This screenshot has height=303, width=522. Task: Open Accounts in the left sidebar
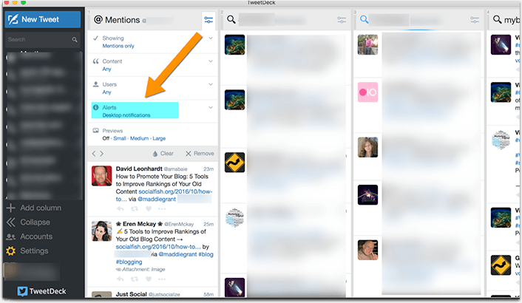click(11, 236)
